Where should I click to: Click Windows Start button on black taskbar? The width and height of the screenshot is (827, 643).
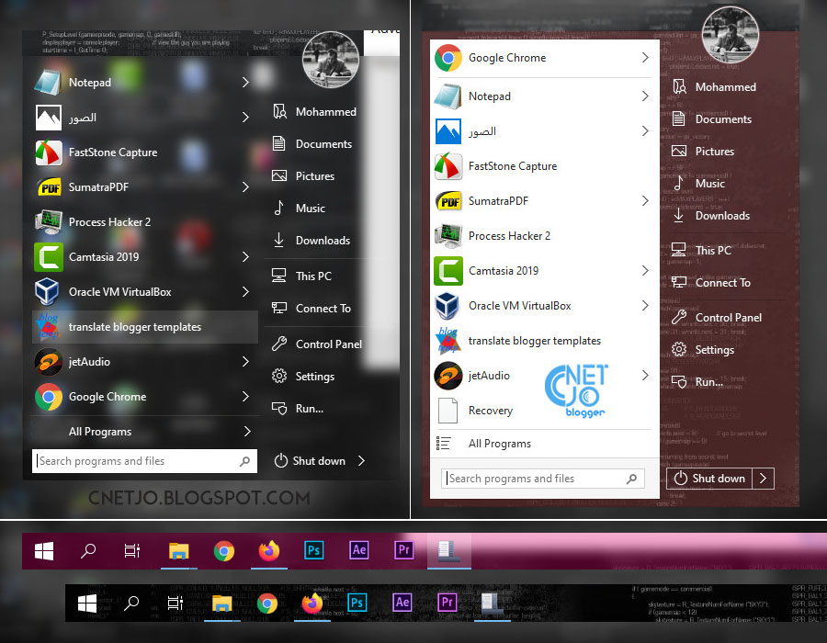pos(87,603)
